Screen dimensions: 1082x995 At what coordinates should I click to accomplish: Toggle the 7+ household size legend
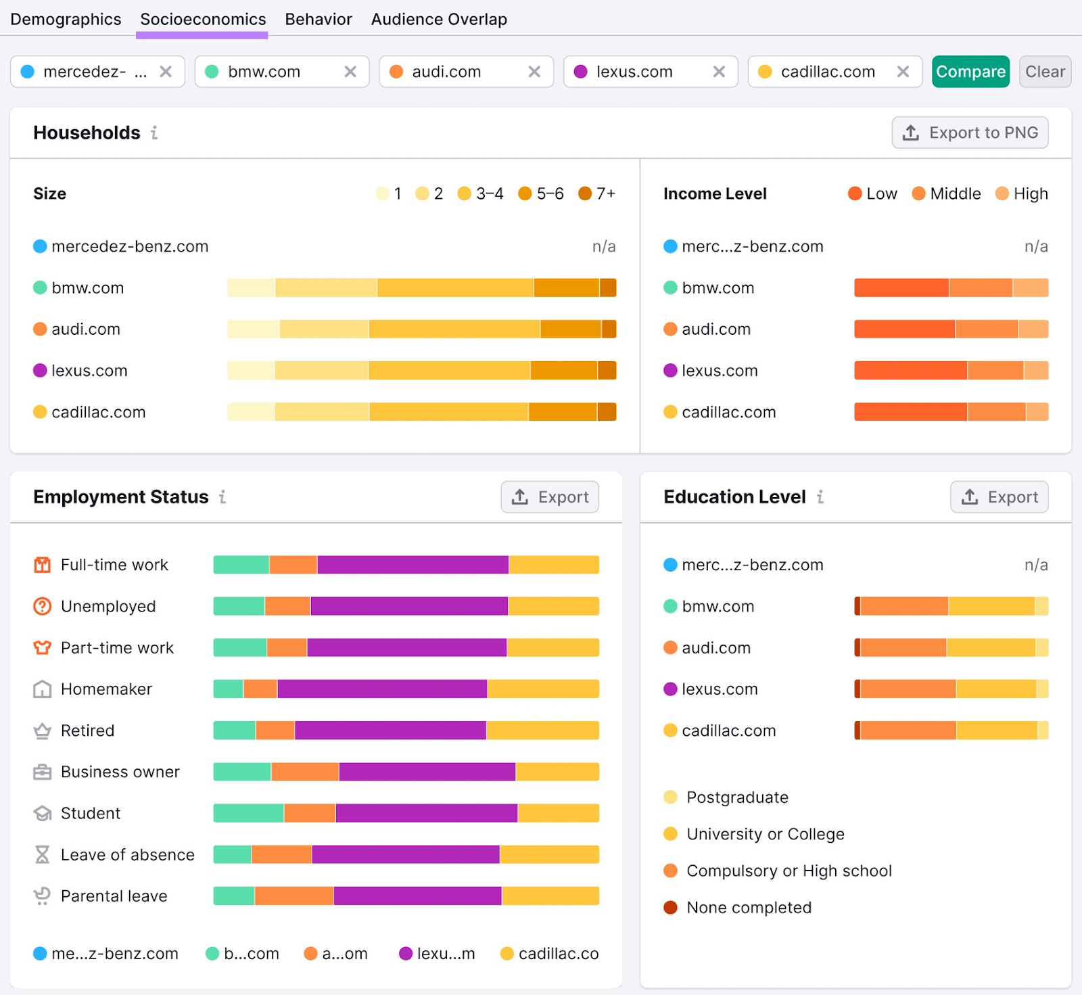pyautogui.click(x=598, y=193)
